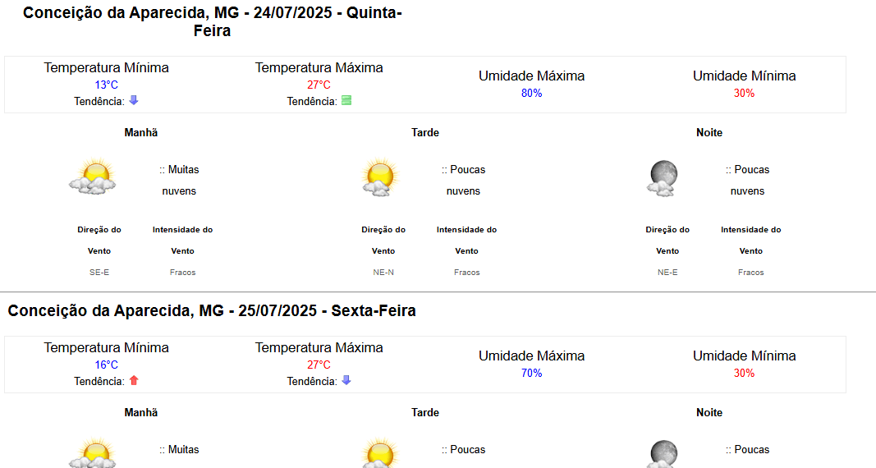This screenshot has height=468, width=876.
Task: Click the NE-N afternoon wind direction
Action: point(383,273)
